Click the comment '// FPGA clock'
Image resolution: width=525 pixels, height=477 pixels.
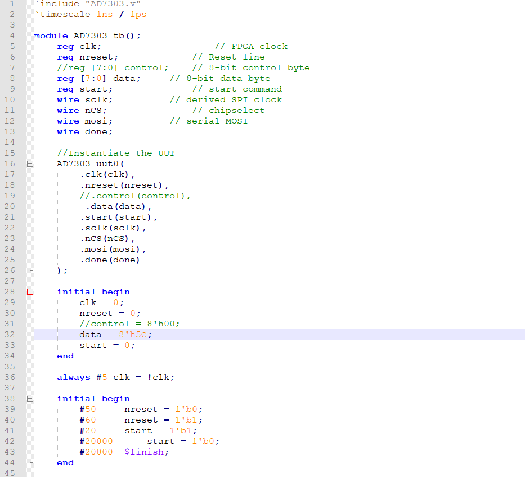pyautogui.click(x=251, y=47)
